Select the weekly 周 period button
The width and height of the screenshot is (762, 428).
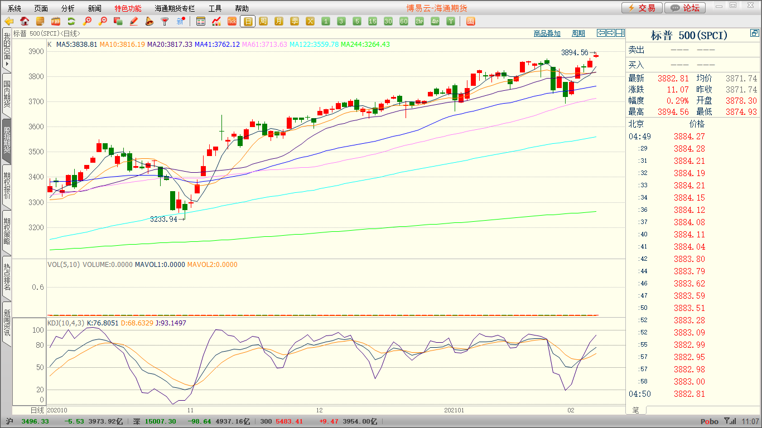(x=263, y=21)
